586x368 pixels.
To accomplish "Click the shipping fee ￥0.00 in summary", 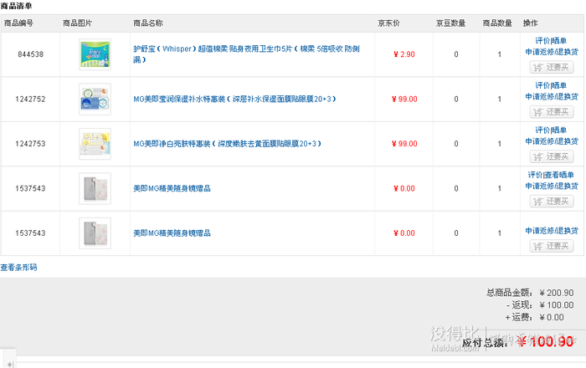I will pyautogui.click(x=551, y=317).
